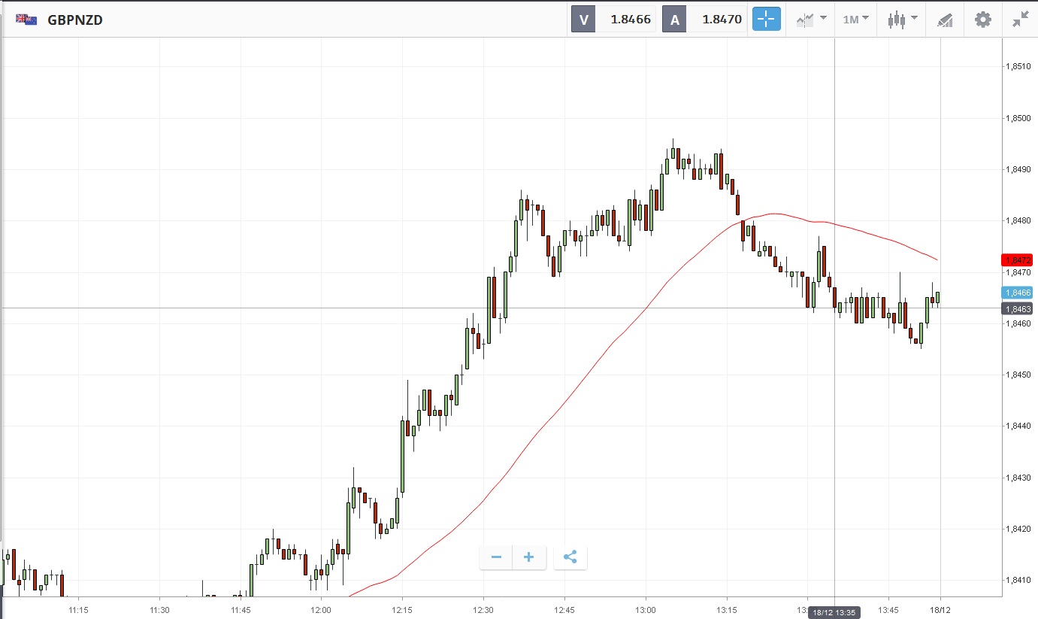
Task: Click the gray 1.8463 crosshair price label
Action: tap(1017, 308)
